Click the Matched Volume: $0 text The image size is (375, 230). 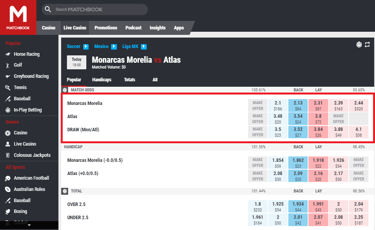109,67
